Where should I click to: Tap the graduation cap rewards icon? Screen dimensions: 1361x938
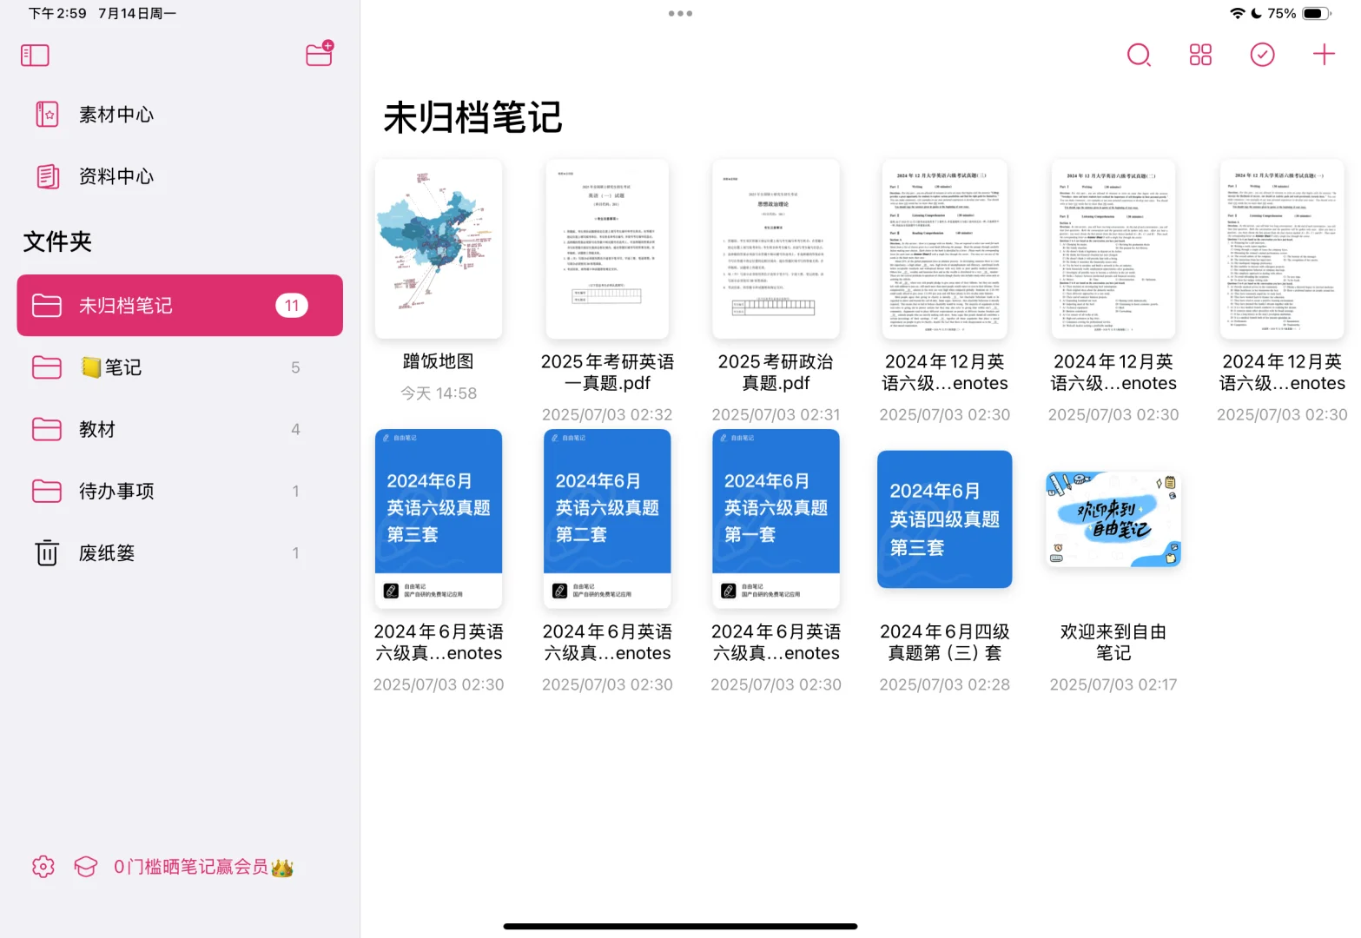click(x=85, y=866)
